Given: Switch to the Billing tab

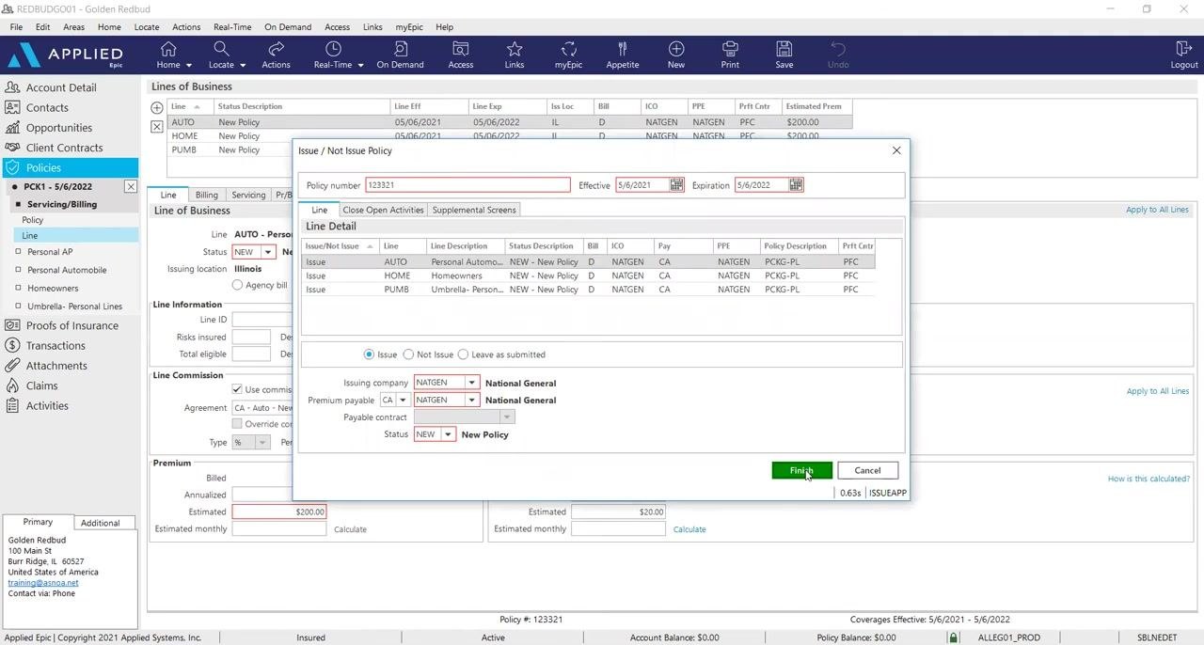Looking at the screenshot, I should 207,195.
